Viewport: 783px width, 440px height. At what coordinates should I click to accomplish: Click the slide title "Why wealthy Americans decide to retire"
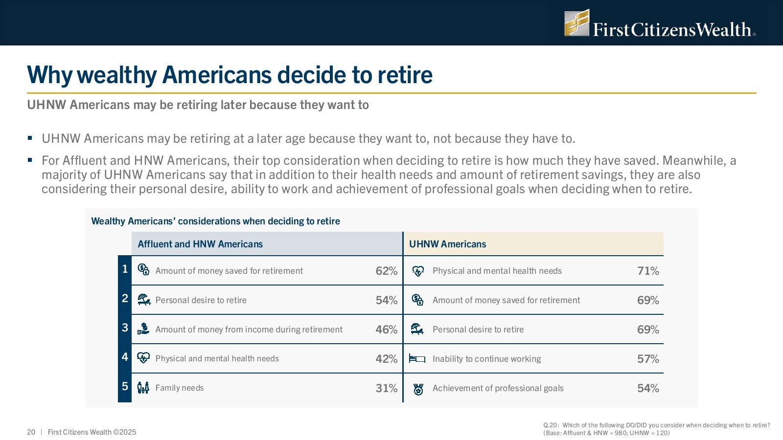[230, 75]
